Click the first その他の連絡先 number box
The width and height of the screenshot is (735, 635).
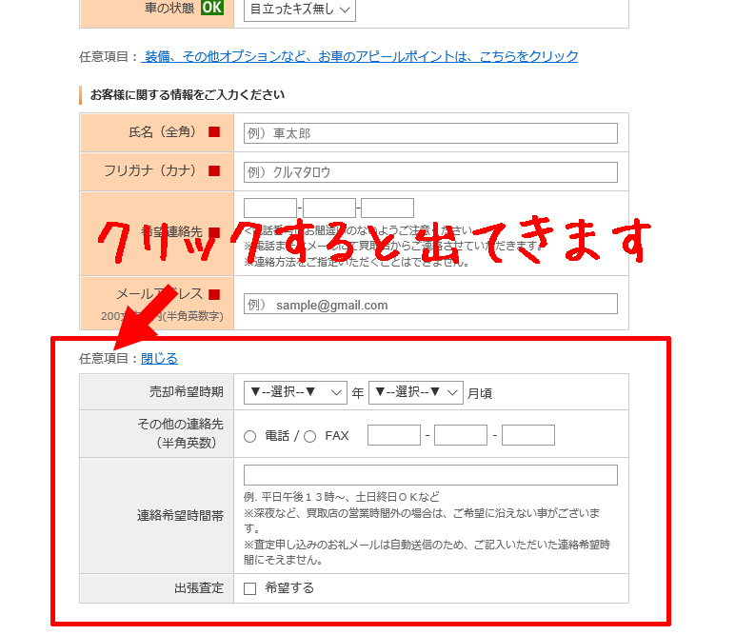(394, 435)
